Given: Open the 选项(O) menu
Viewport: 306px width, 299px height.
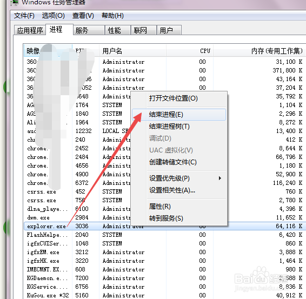Looking at the screenshot, I should coord(54,16).
